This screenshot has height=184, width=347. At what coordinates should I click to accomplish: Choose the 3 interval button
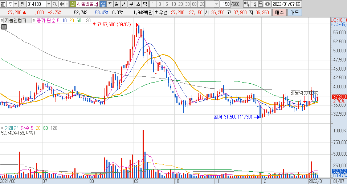(x=160, y=4)
